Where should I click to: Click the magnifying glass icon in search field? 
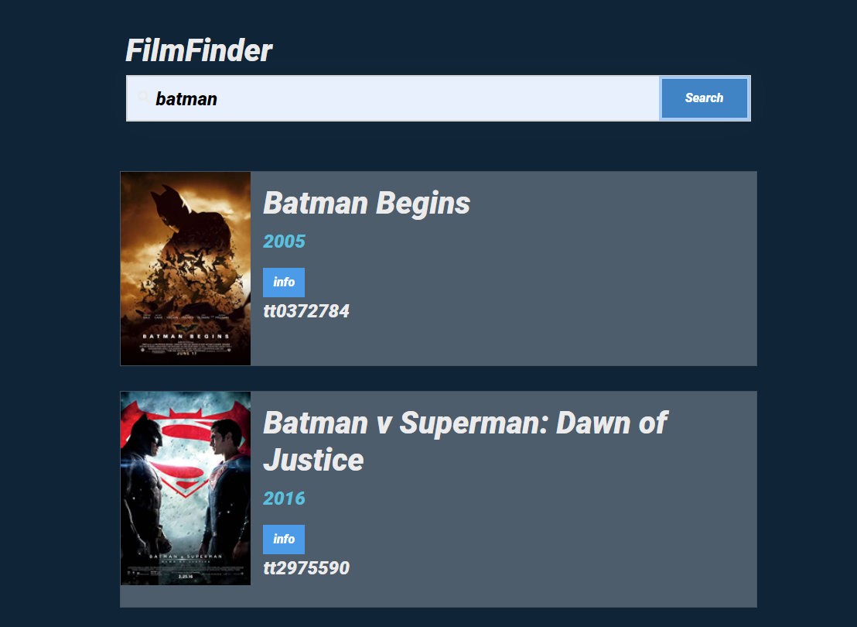click(x=143, y=98)
